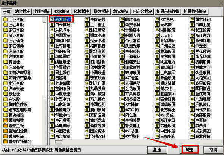The image size is (224, 155).
Task: Confirm selection with the 确定 button
Action: 189,150
